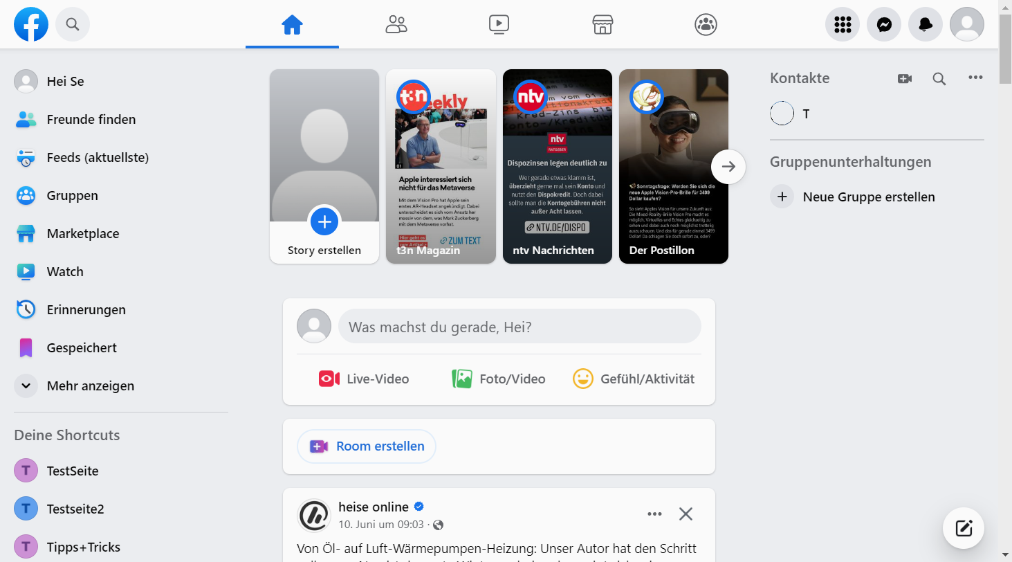Open the new message compose button

click(x=964, y=529)
